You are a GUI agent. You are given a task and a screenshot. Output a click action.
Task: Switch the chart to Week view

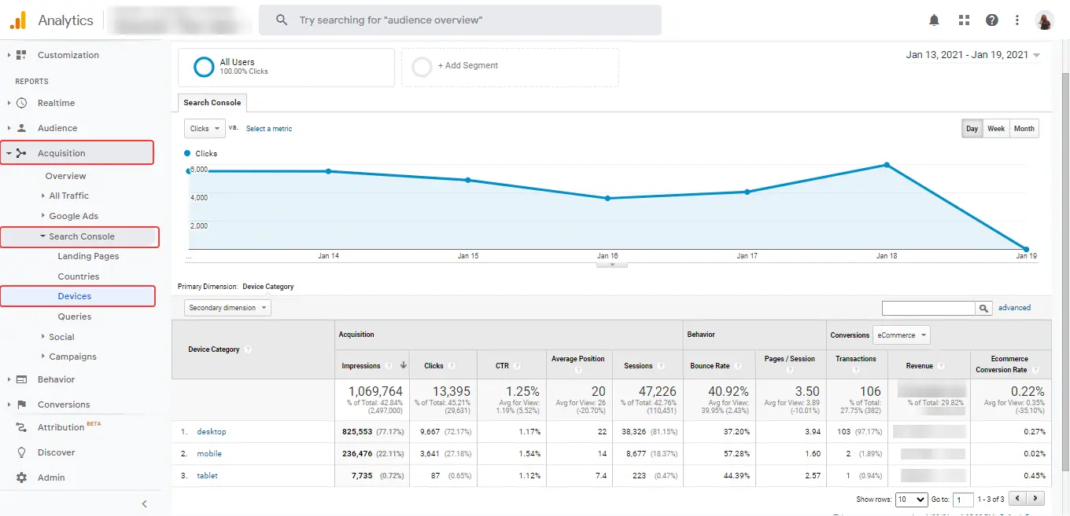click(x=996, y=128)
